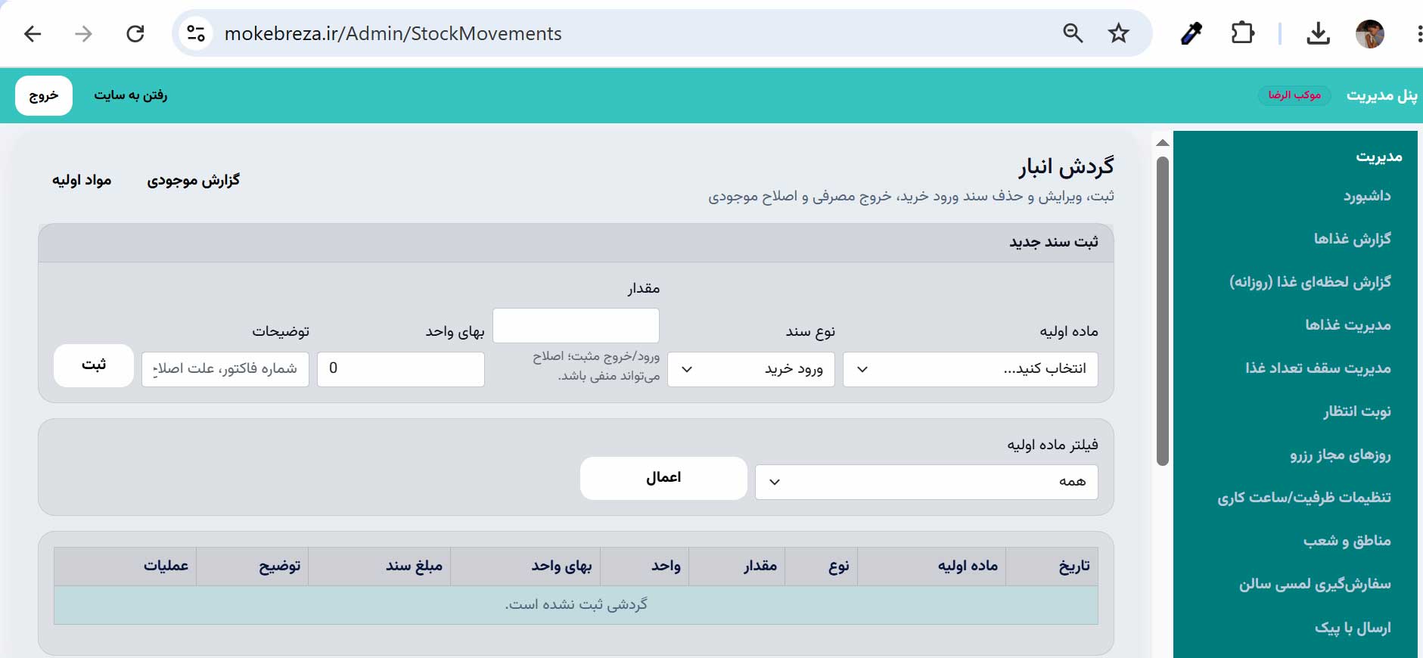Click the browser back arrow icon
The height and width of the screenshot is (658, 1423).
pos(33,33)
